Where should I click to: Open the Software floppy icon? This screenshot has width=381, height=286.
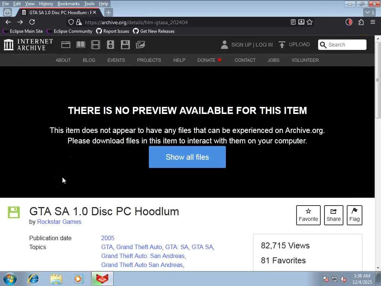click(125, 45)
